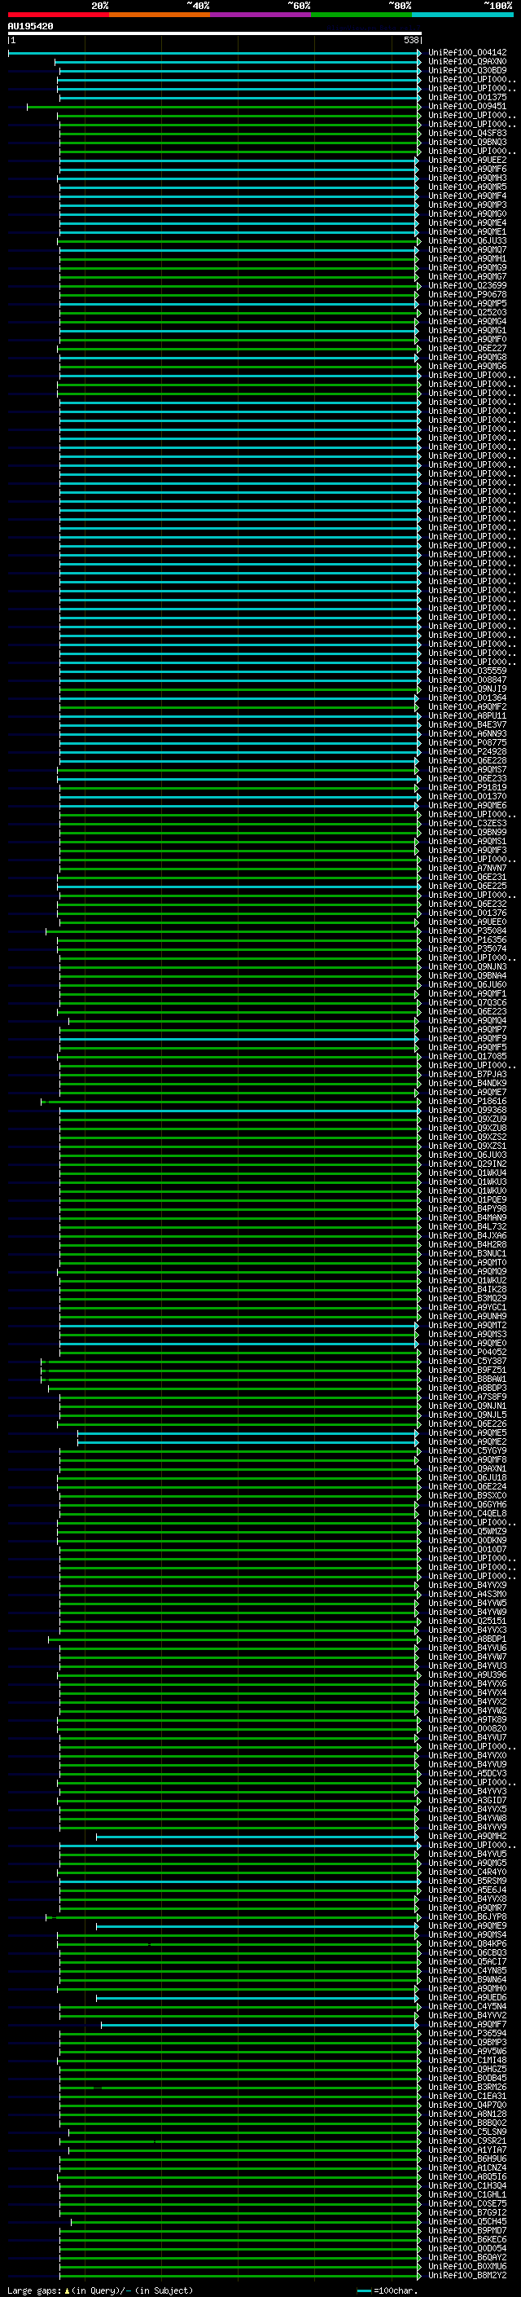Click hit label UniRef100_P35074
521x2297 pixels.
tap(467, 948)
